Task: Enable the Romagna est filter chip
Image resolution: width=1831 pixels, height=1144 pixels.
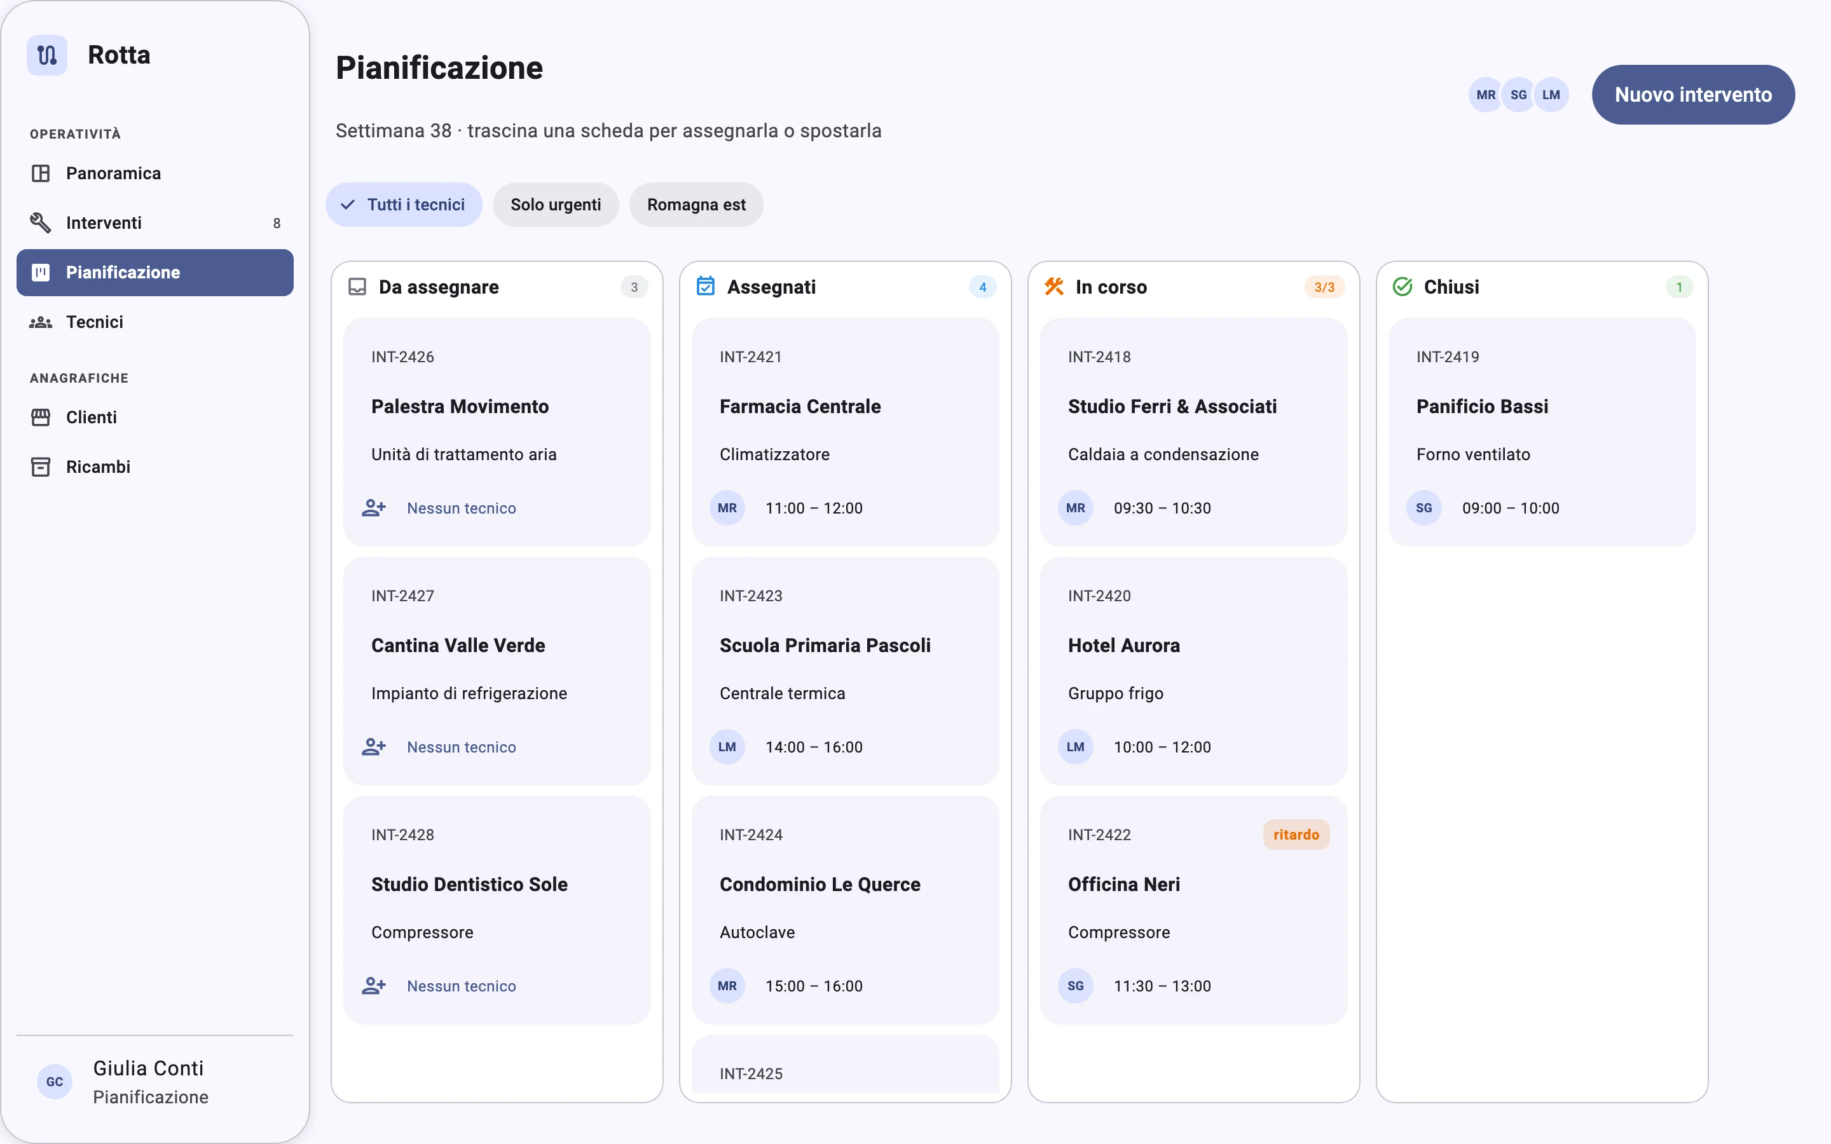Action: [x=696, y=205]
